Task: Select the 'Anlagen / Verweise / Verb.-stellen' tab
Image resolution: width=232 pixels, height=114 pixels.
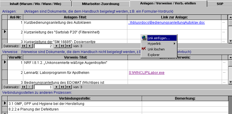Action: click(168, 4)
